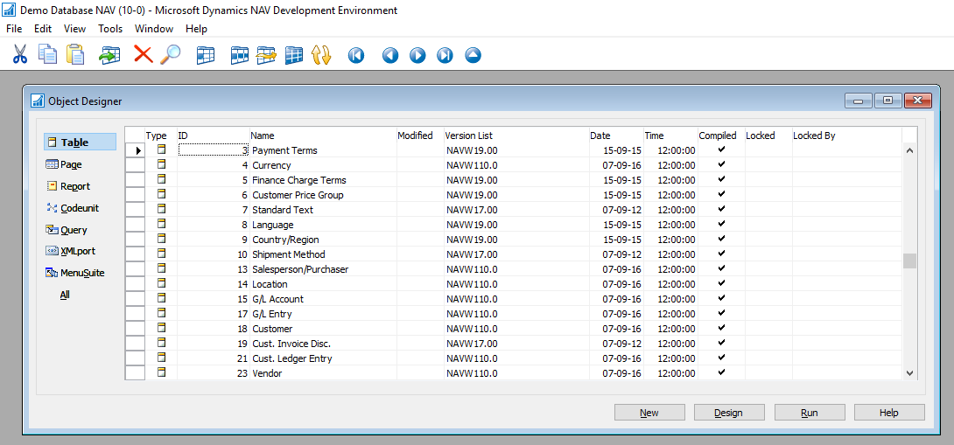
Task: Open the Help menu
Action: (197, 29)
